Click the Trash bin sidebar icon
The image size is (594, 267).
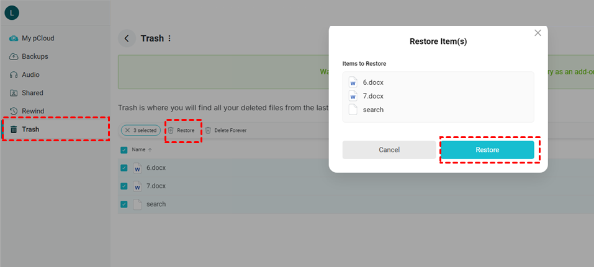pyautogui.click(x=14, y=129)
